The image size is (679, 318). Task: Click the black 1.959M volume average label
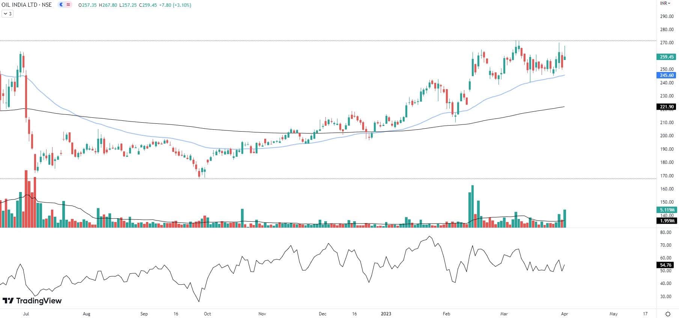tap(667, 221)
